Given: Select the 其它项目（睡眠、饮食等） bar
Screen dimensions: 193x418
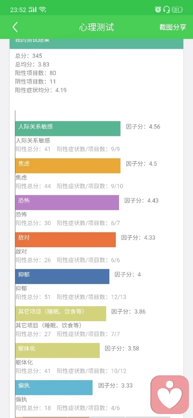Looking at the screenshot, I should [x=61, y=313].
